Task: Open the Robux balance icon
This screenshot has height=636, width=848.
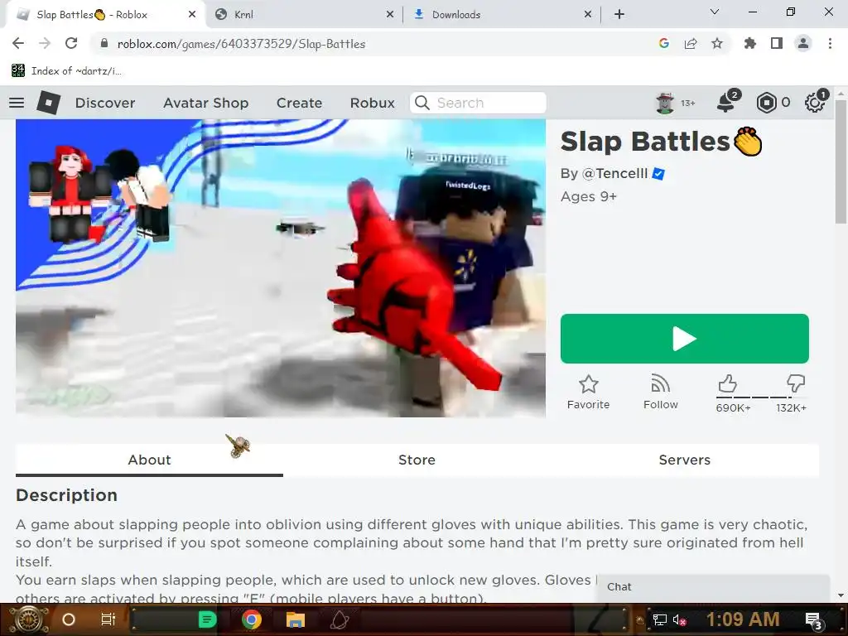Action: click(x=766, y=103)
